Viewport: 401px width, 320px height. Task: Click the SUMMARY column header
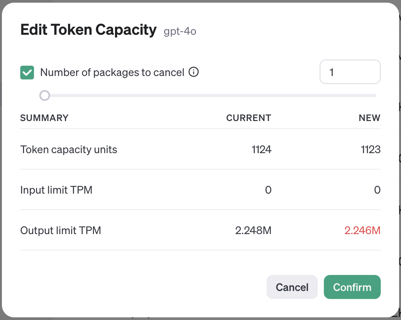(44, 118)
